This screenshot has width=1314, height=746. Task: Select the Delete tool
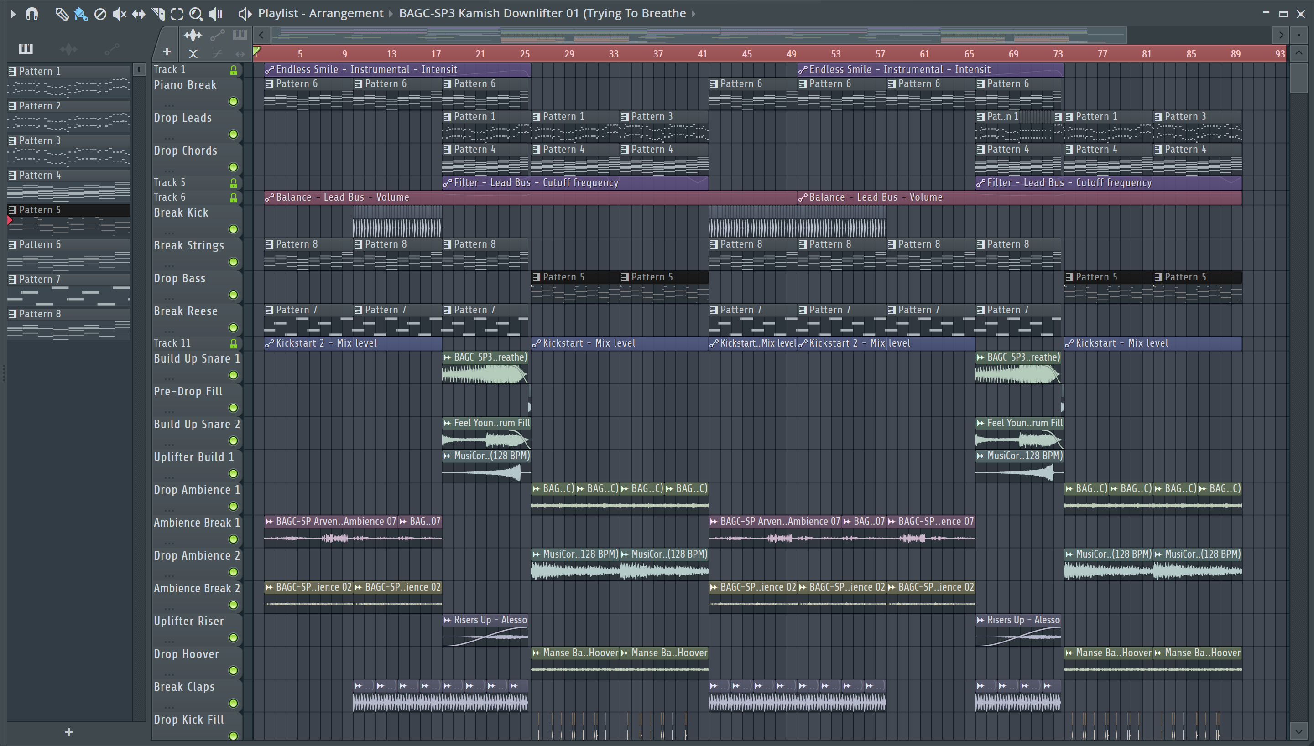(100, 14)
